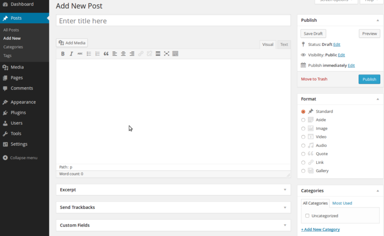Image resolution: width=384 pixels, height=236 pixels.
Task: Open the Most Used categories tab
Action: click(x=342, y=203)
